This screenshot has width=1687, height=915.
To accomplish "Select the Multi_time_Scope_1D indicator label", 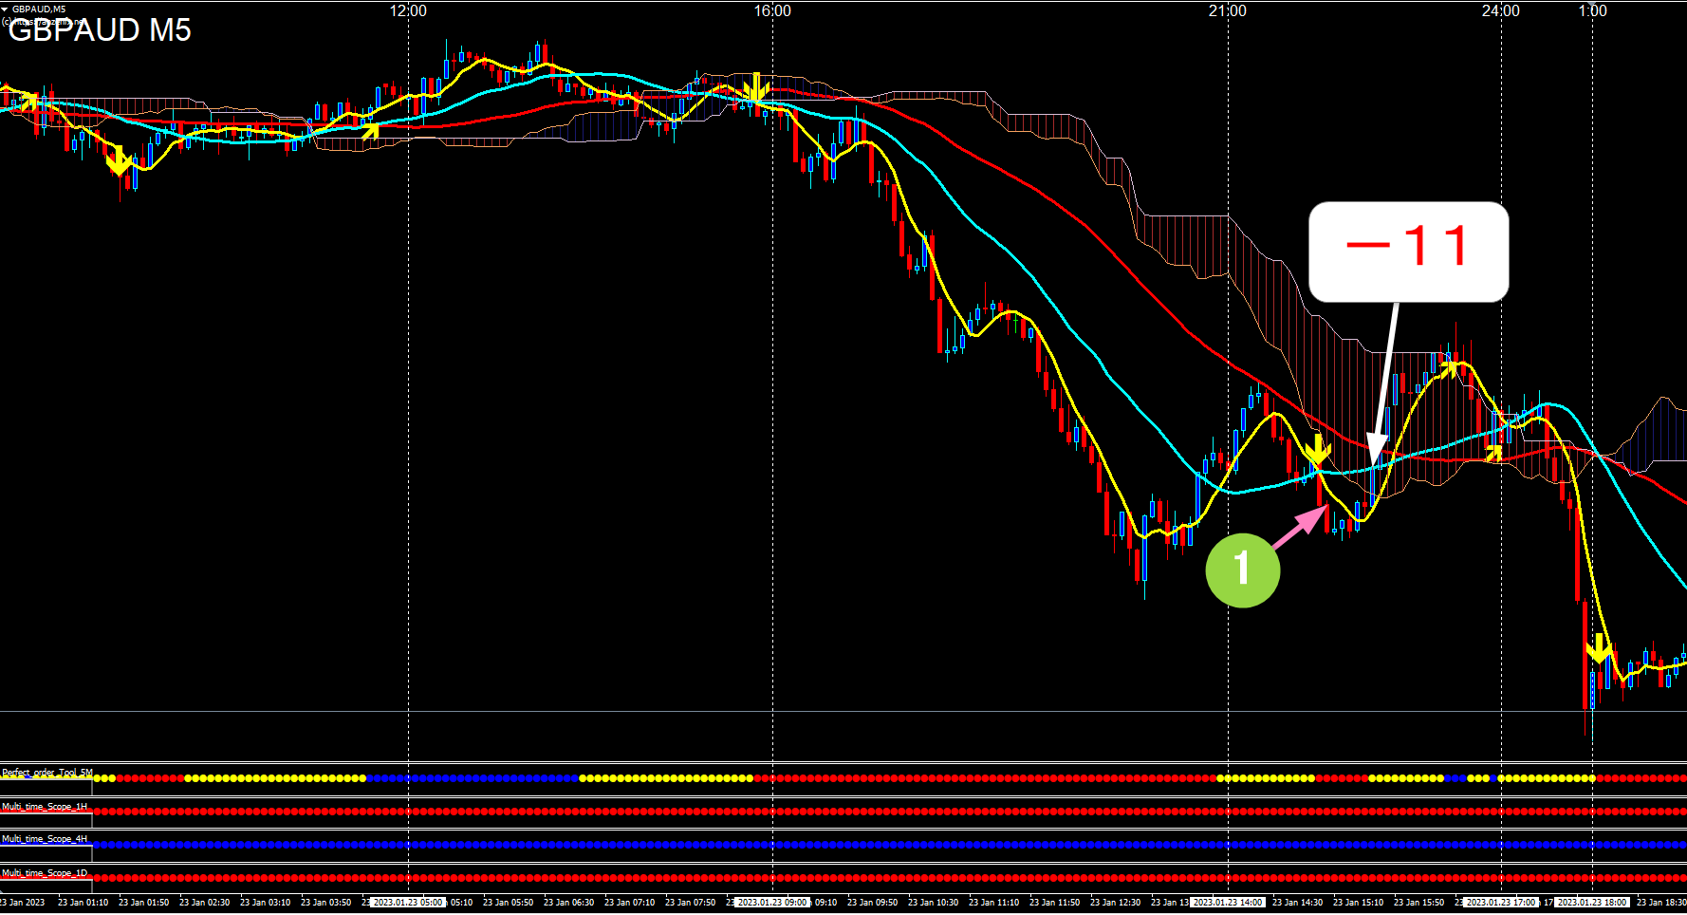I will pyautogui.click(x=45, y=872).
